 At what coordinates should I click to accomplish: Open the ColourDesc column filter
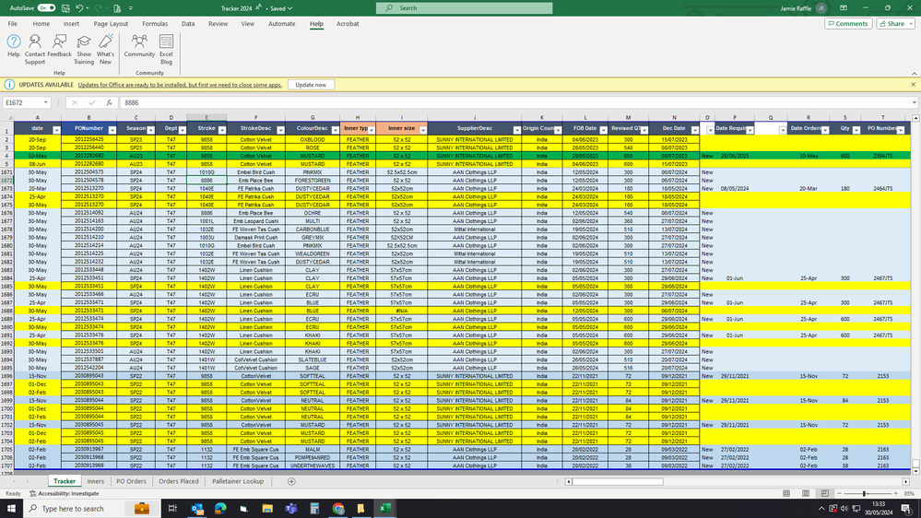(x=334, y=130)
